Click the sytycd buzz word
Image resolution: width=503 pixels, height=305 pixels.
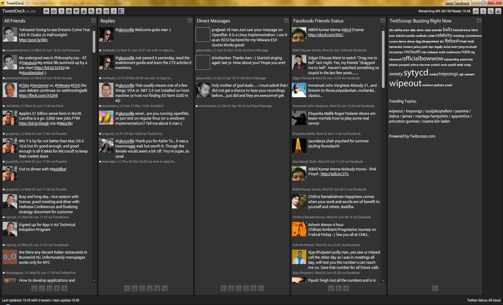point(416,73)
